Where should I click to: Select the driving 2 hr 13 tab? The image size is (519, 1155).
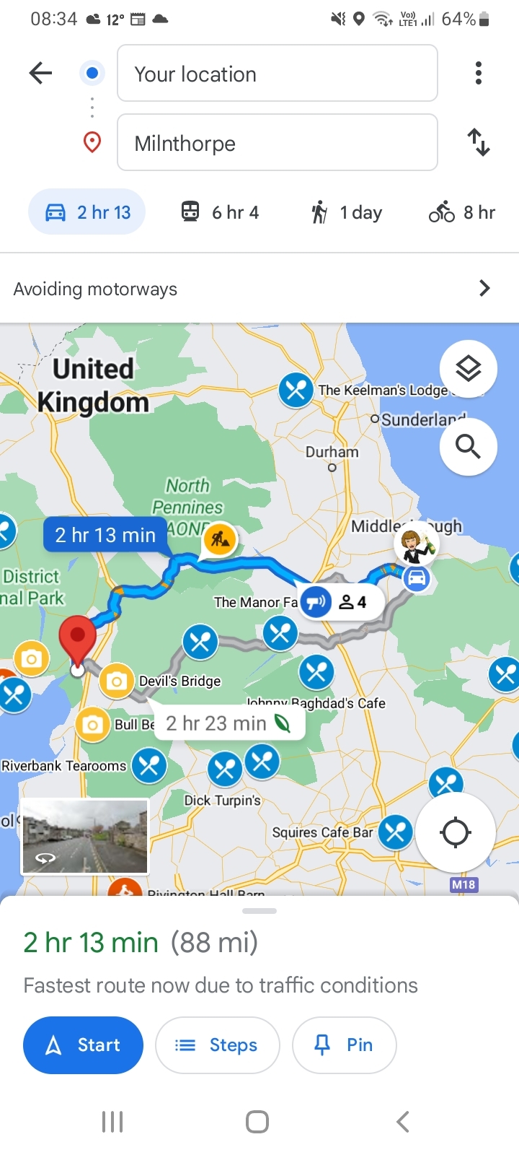pyautogui.click(x=87, y=212)
